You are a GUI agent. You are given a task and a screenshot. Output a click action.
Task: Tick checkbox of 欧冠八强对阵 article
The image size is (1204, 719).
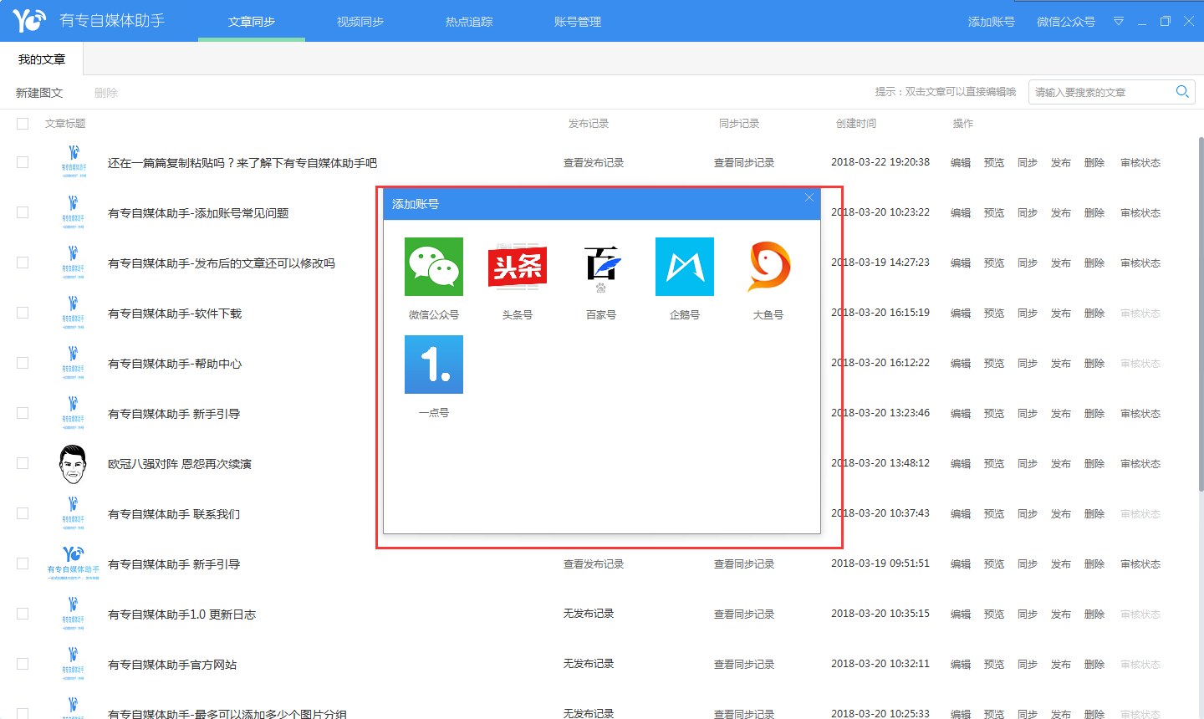click(23, 463)
